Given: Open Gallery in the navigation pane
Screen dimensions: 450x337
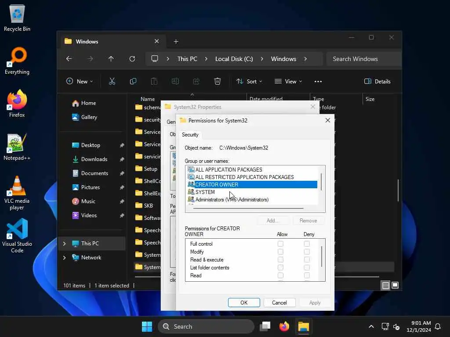Looking at the screenshot, I should click(89, 117).
